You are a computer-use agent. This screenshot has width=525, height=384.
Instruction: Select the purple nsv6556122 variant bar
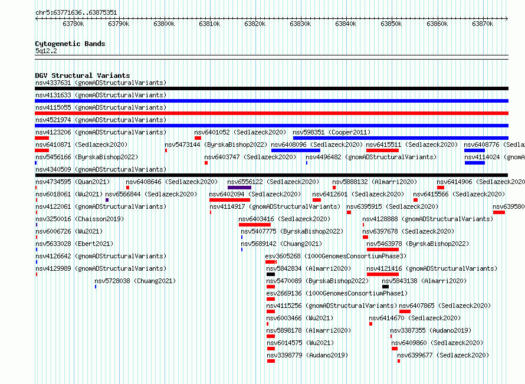coord(239,188)
